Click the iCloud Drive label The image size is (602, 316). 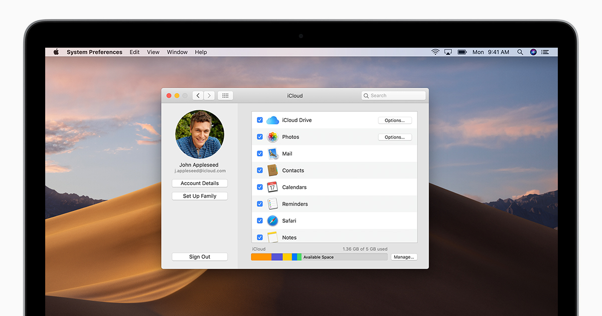point(297,120)
